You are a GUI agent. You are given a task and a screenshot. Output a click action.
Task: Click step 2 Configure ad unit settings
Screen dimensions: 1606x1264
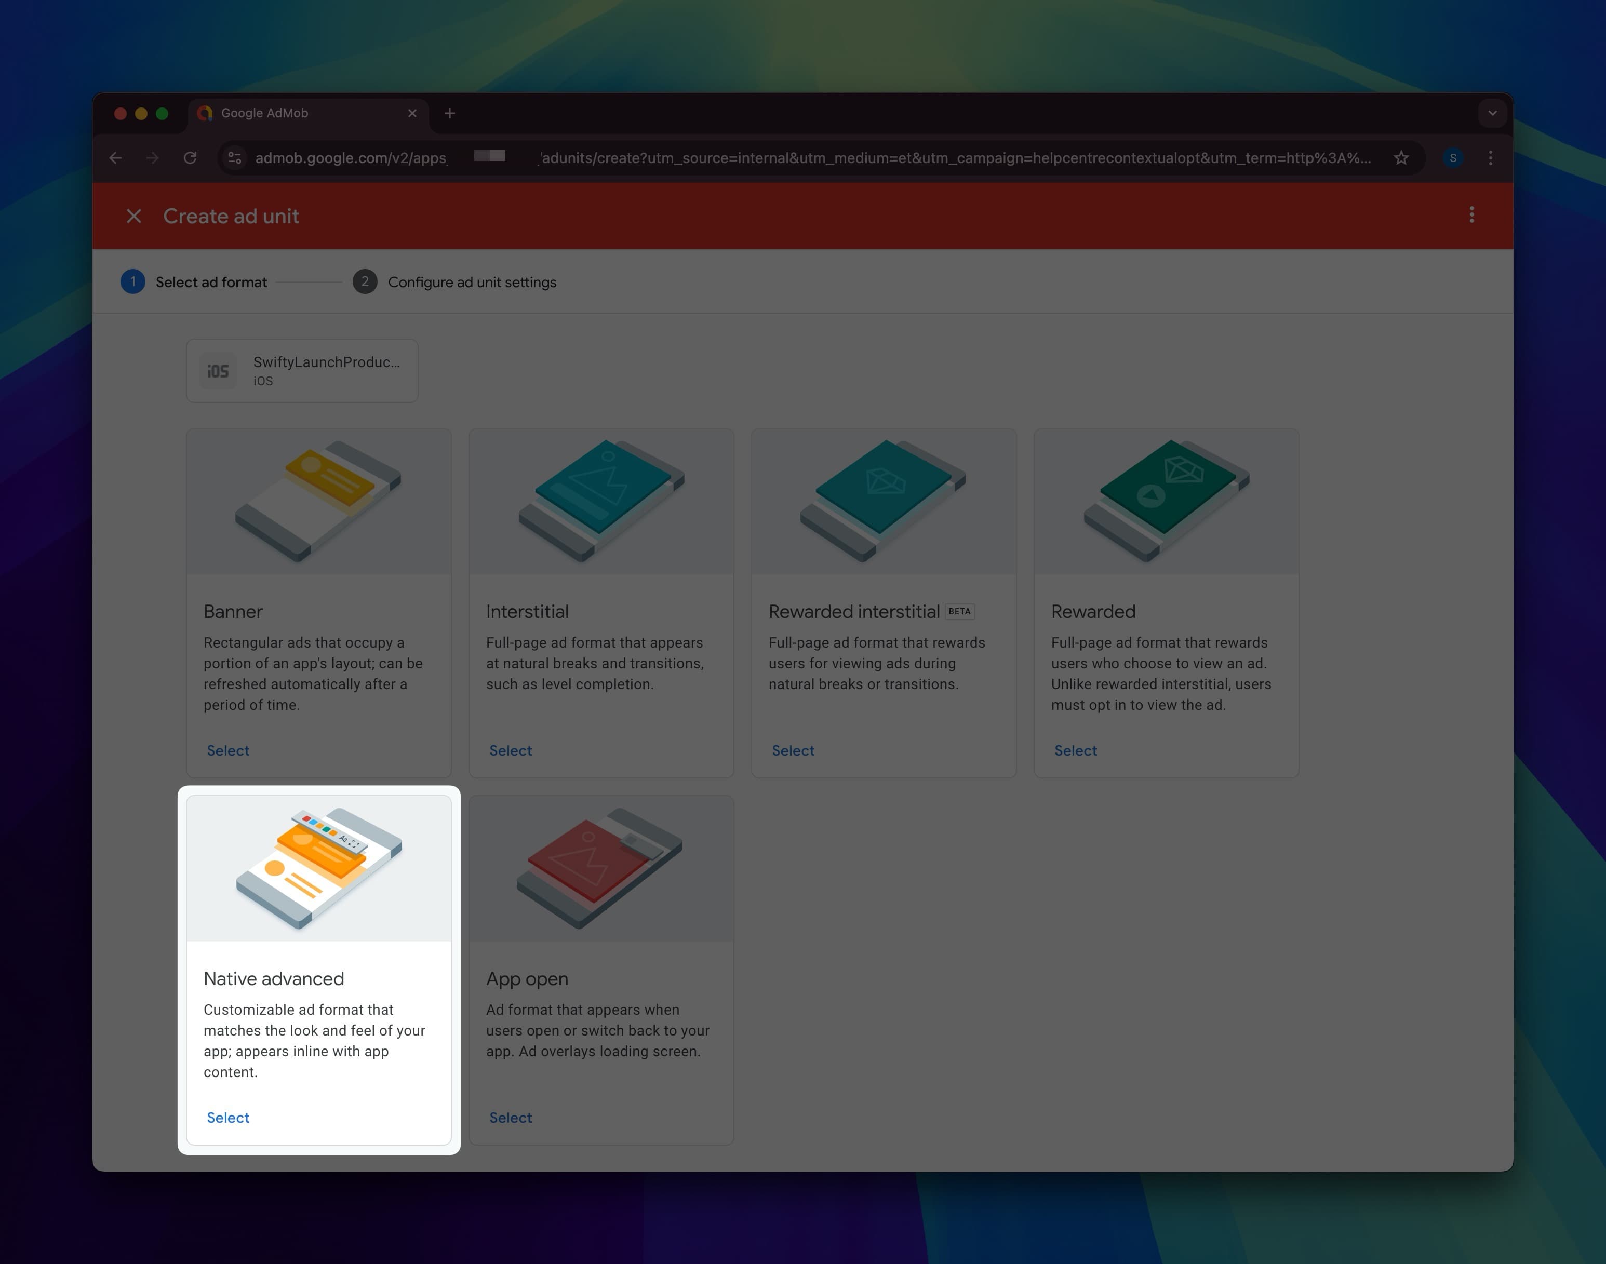pyautogui.click(x=454, y=282)
